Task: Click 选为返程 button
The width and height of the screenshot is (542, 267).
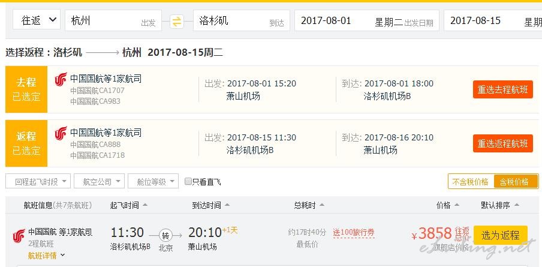Action: click(x=500, y=235)
